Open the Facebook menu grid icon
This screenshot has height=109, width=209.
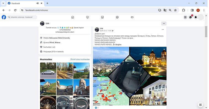pyautogui.click(x=185, y=17)
